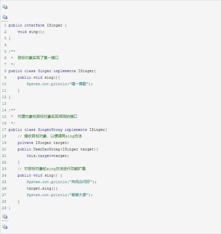Click the line number 29 in the gutter
221x234 pixels.
pos(4,208)
